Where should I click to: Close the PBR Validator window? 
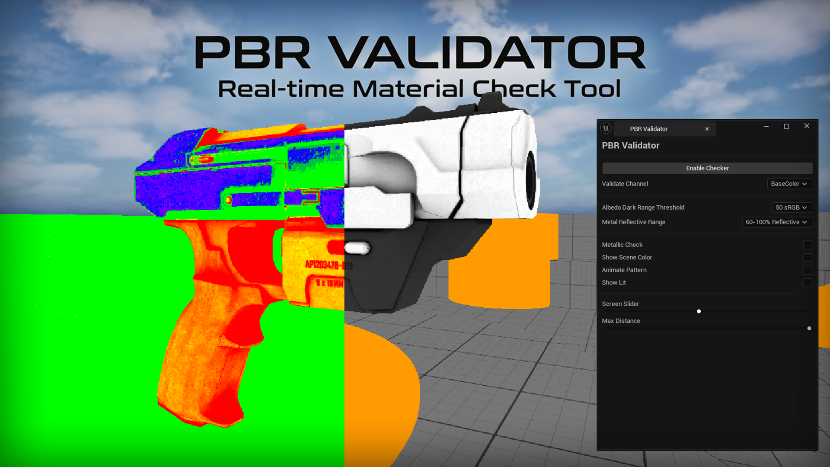807,126
